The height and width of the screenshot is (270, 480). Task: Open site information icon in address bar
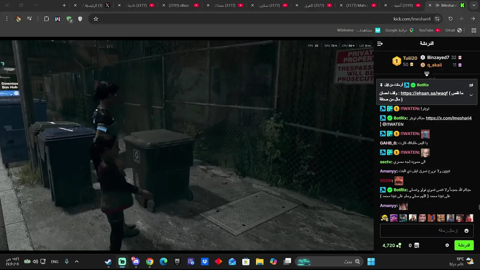click(x=437, y=19)
